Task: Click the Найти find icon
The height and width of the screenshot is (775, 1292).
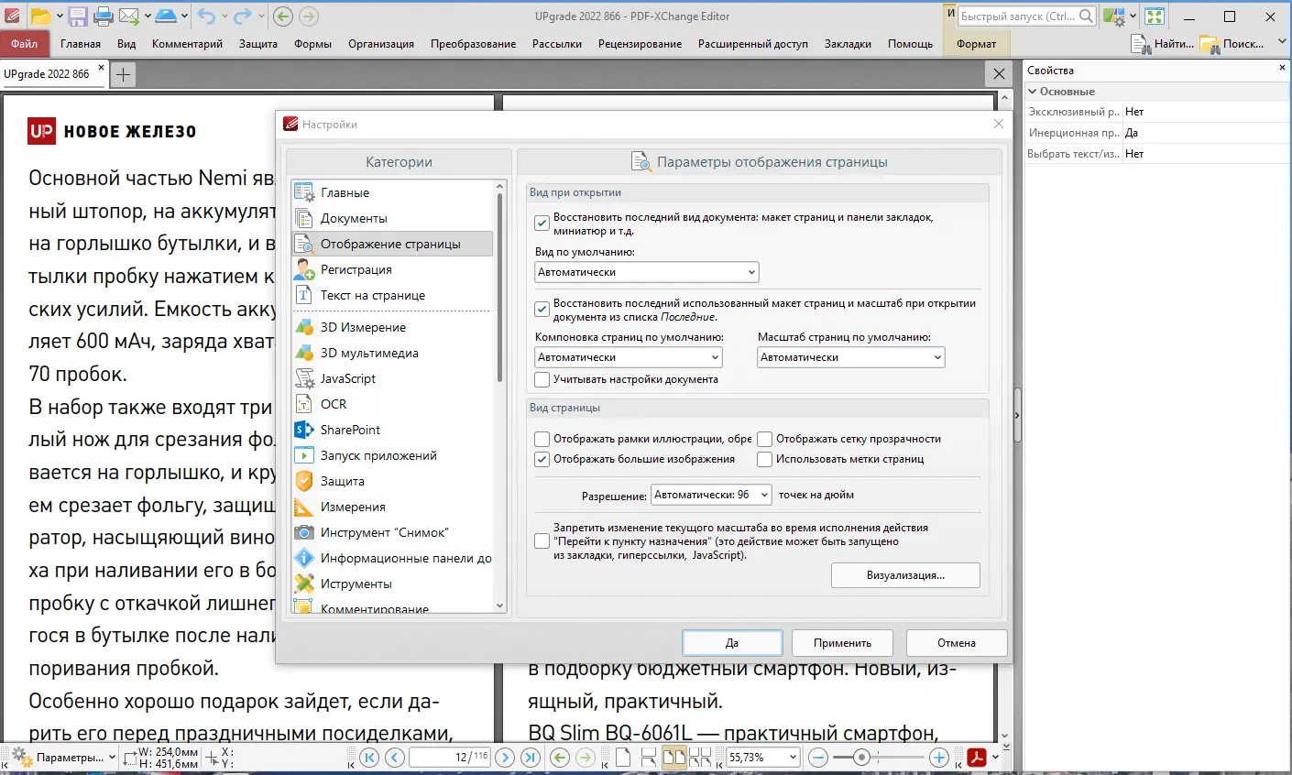Action: [x=1141, y=44]
